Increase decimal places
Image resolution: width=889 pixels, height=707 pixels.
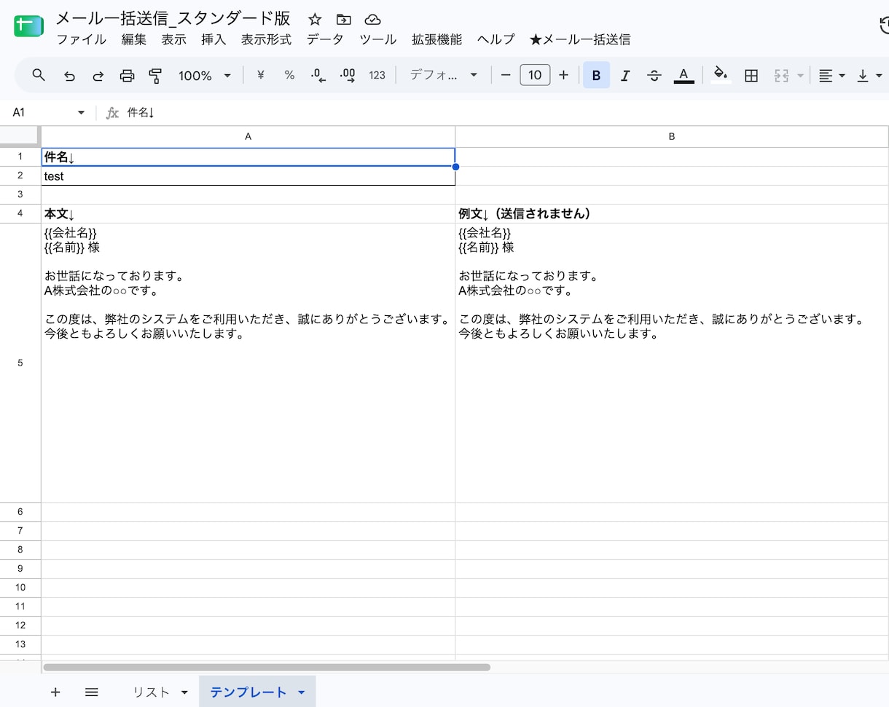[348, 75]
